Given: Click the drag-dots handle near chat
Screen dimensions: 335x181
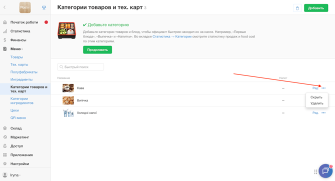Looking at the screenshot, I should click(315, 171).
